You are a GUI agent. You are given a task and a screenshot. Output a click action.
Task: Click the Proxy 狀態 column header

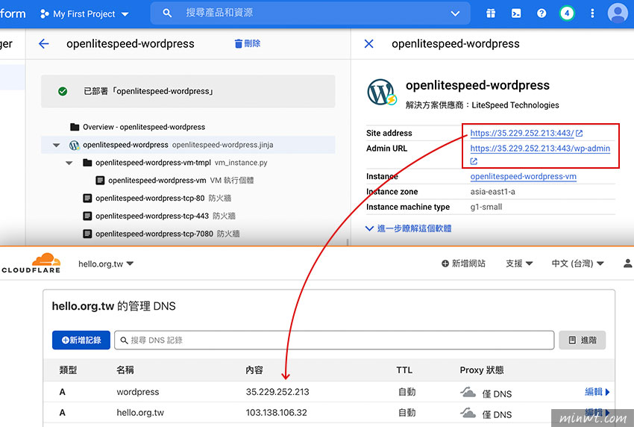pyautogui.click(x=482, y=370)
